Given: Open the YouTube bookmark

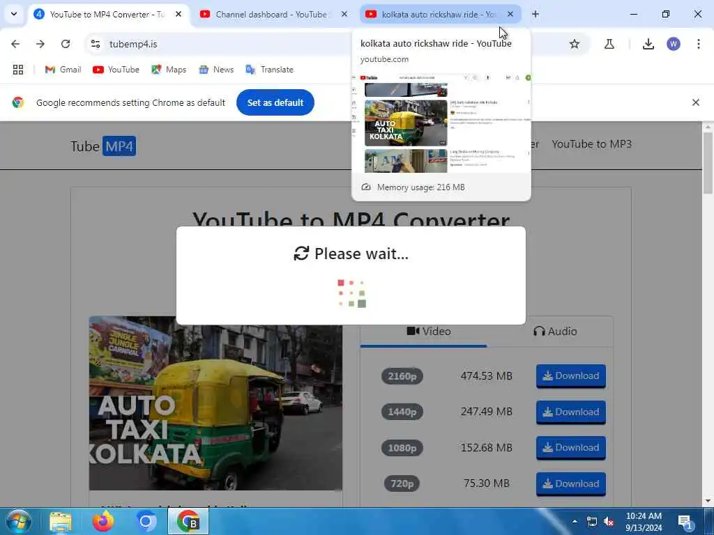Looking at the screenshot, I should (x=116, y=70).
